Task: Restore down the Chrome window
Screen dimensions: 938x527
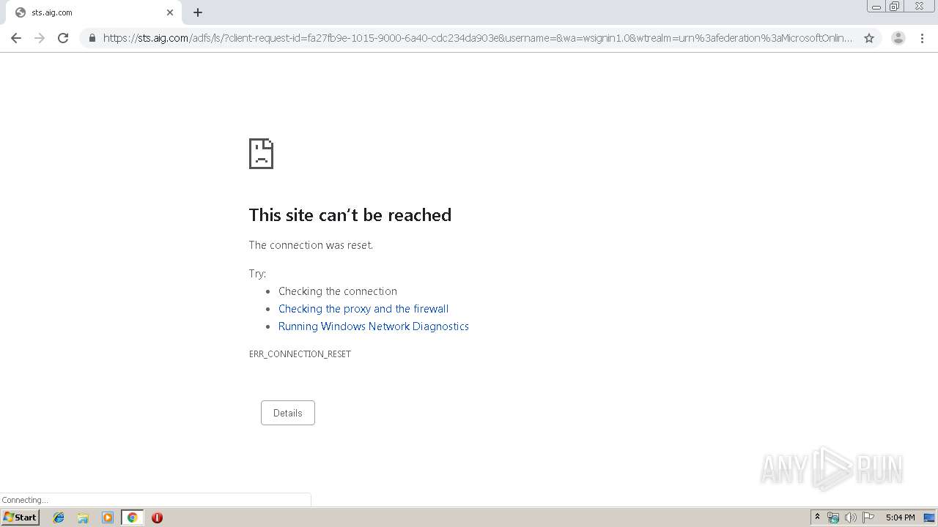Action: (x=895, y=7)
